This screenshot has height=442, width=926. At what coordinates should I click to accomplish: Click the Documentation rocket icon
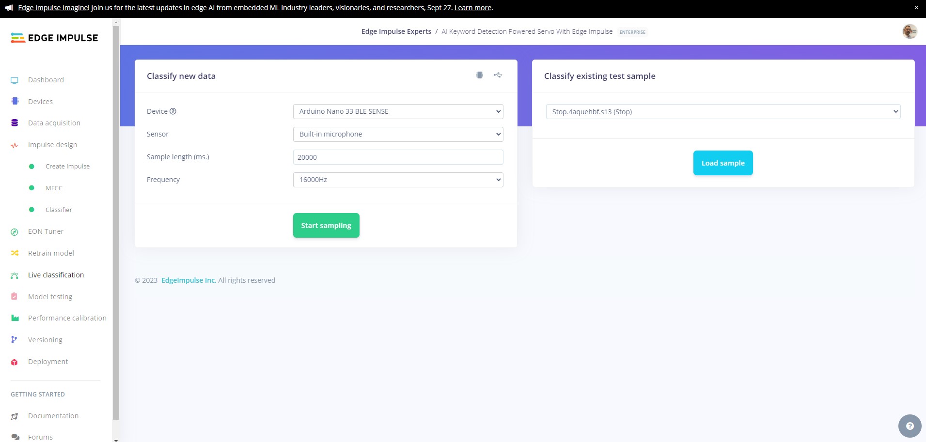(x=15, y=416)
